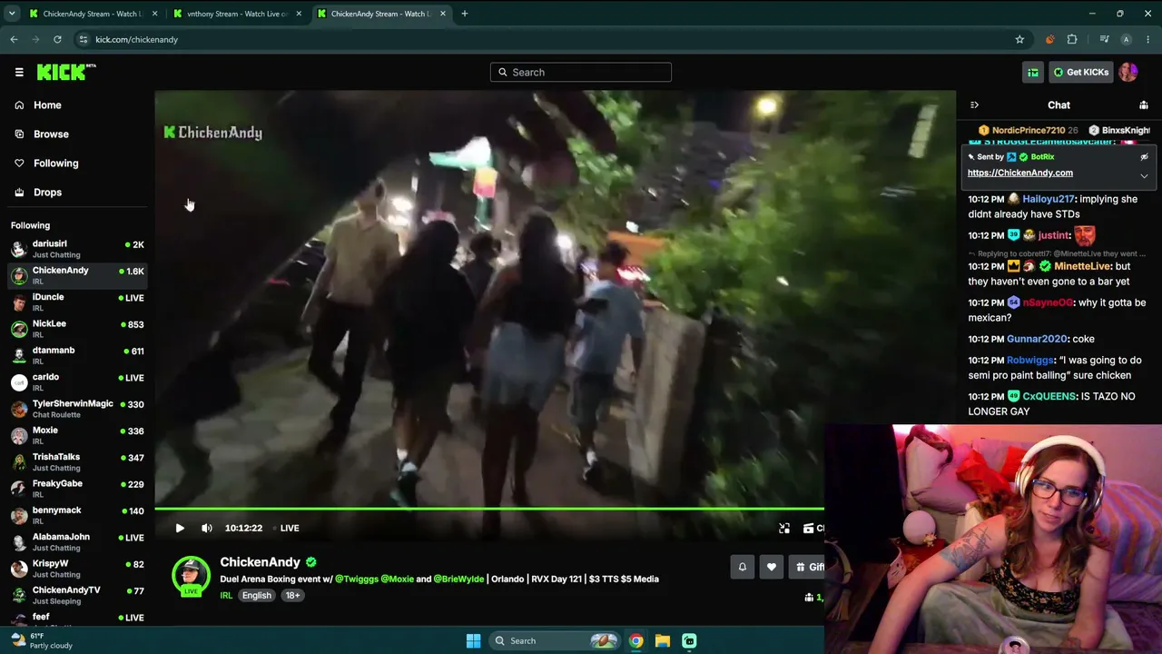
Task: Open the chat viewers list icon
Action: (x=1144, y=105)
